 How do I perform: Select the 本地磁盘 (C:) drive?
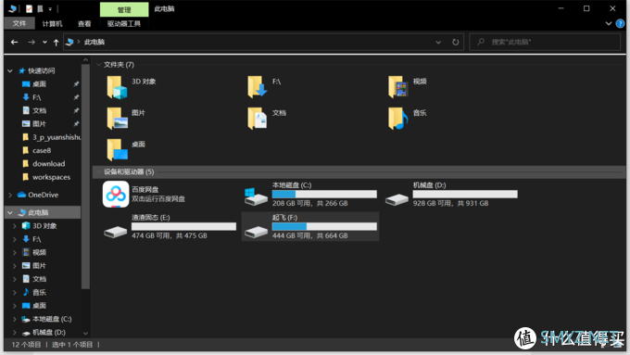pos(310,195)
